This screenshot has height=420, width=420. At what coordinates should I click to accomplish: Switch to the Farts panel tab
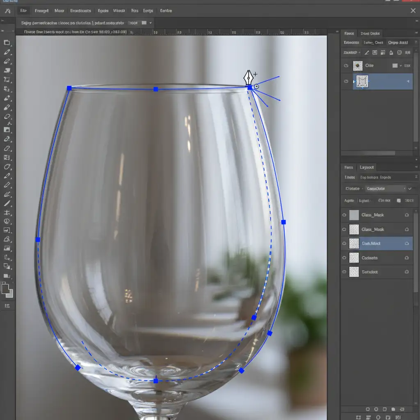[348, 167]
